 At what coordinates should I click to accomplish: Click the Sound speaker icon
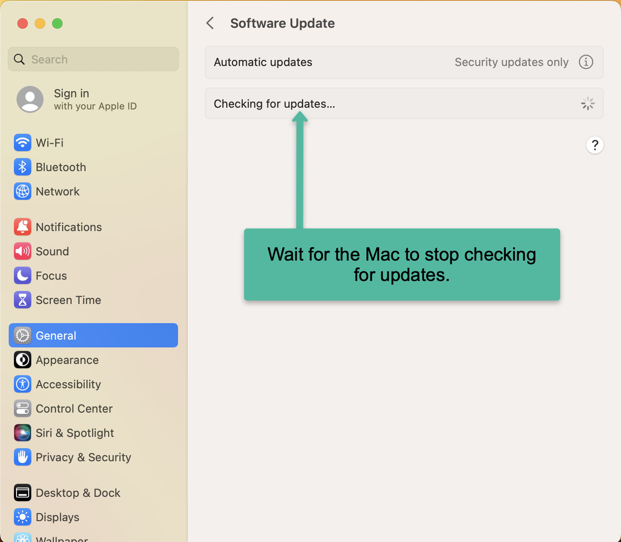pyautogui.click(x=23, y=251)
